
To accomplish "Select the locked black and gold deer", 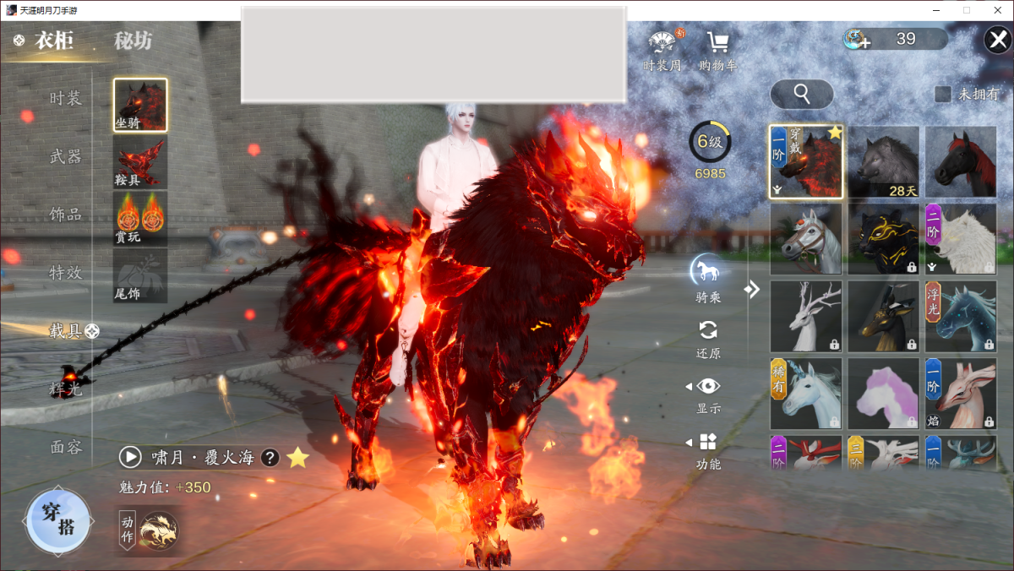I will point(884,317).
